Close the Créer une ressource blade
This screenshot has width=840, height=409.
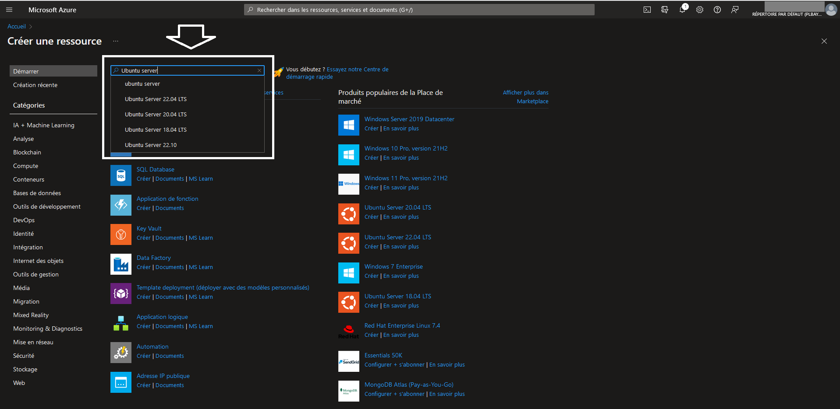[824, 41]
